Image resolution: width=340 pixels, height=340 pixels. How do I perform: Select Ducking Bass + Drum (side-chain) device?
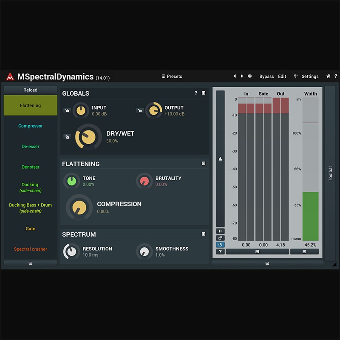pos(30,208)
